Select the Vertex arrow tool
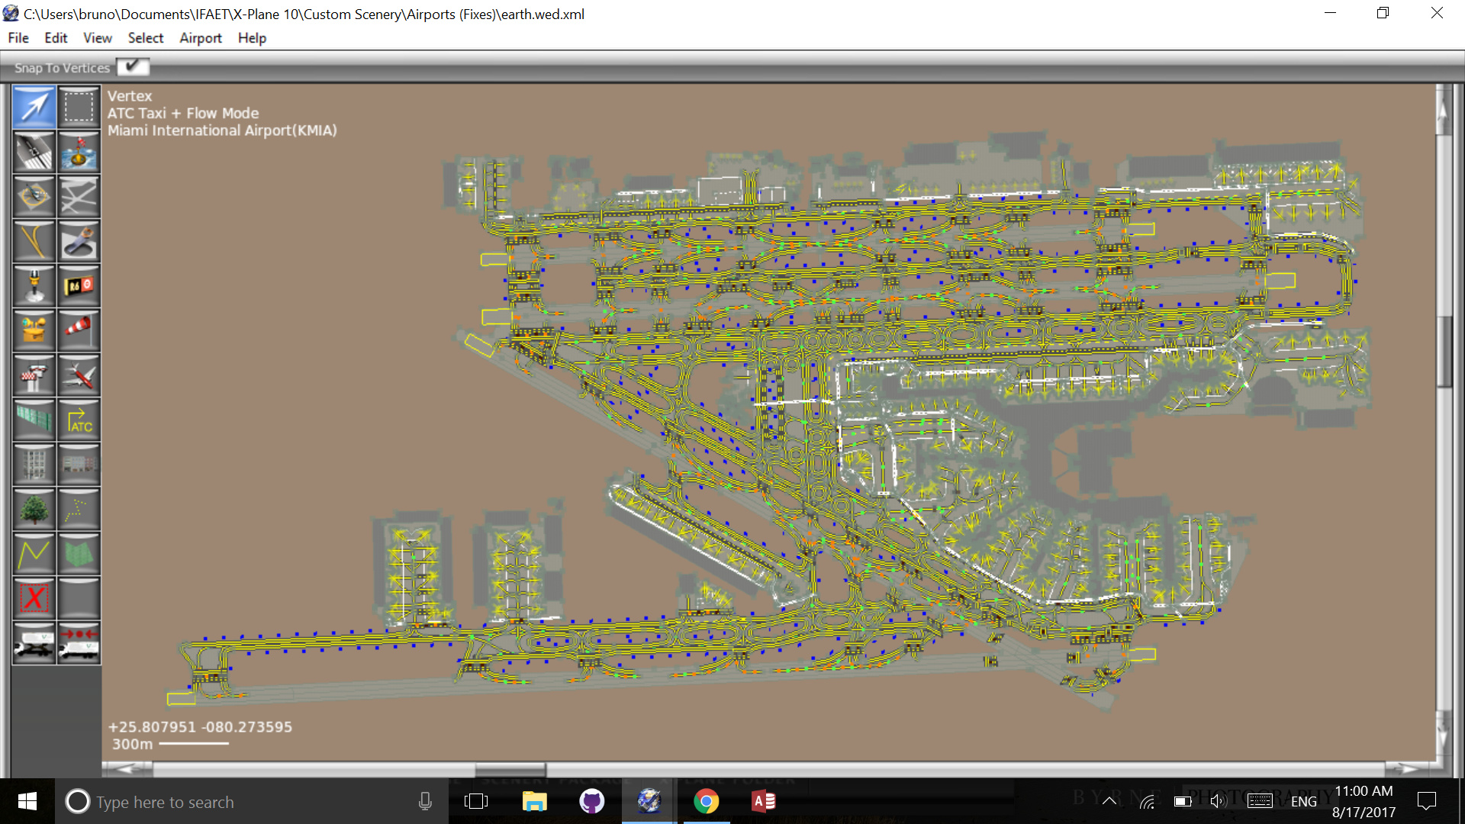 [x=34, y=107]
